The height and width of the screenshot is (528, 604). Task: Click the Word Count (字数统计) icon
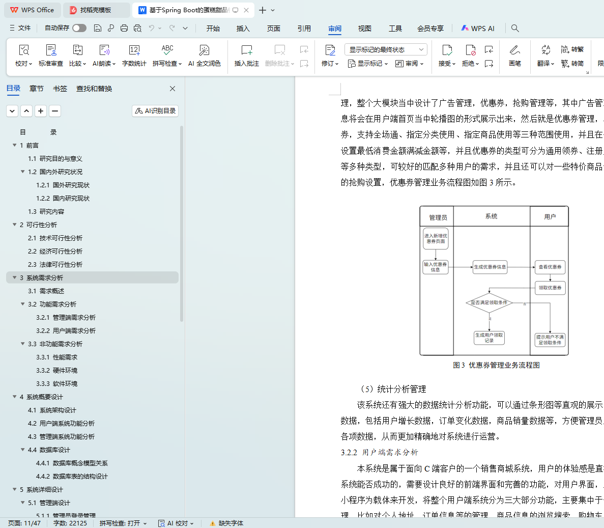pyautogui.click(x=134, y=50)
